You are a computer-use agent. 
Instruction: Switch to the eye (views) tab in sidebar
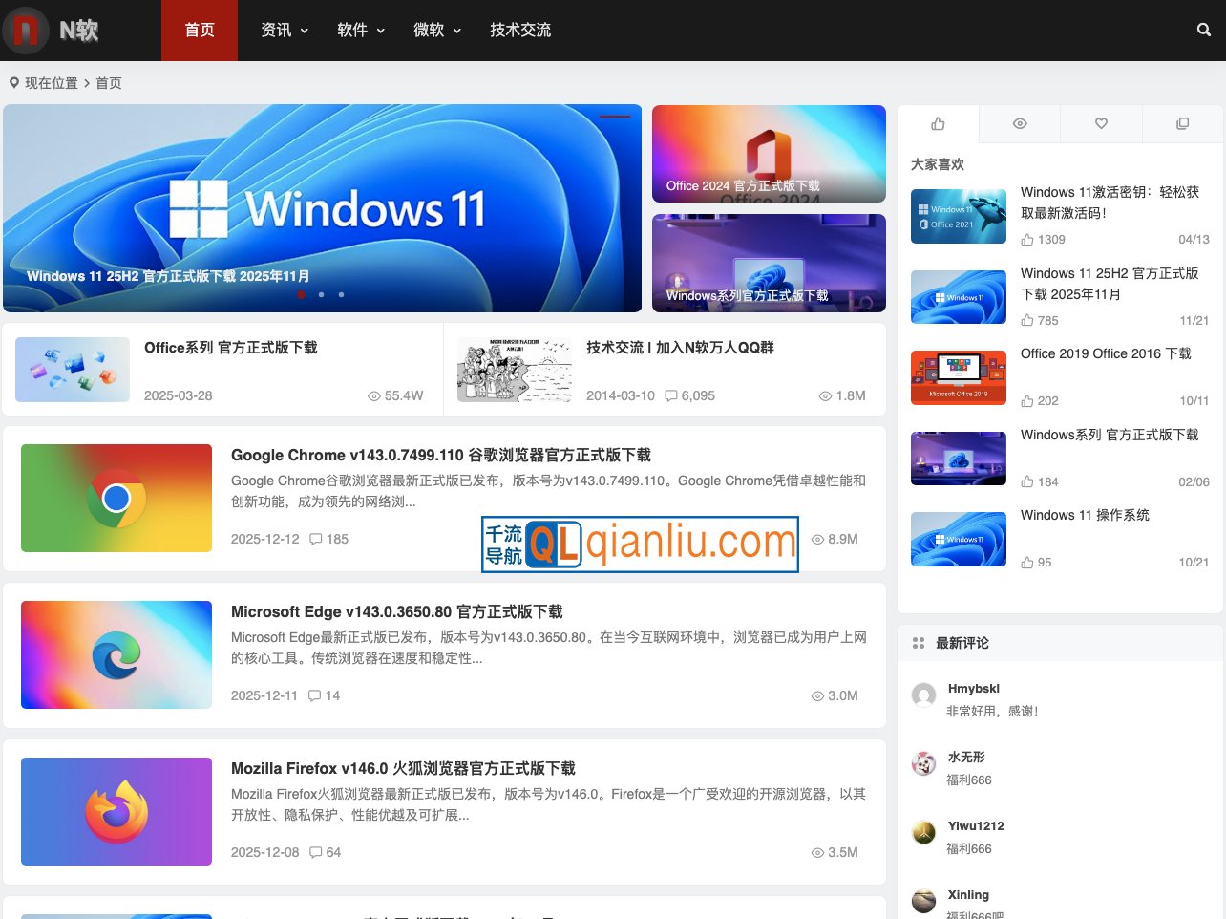click(x=1019, y=123)
